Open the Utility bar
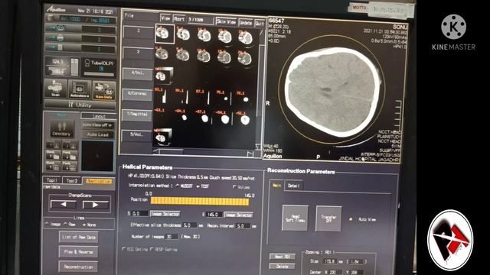 click(80, 105)
